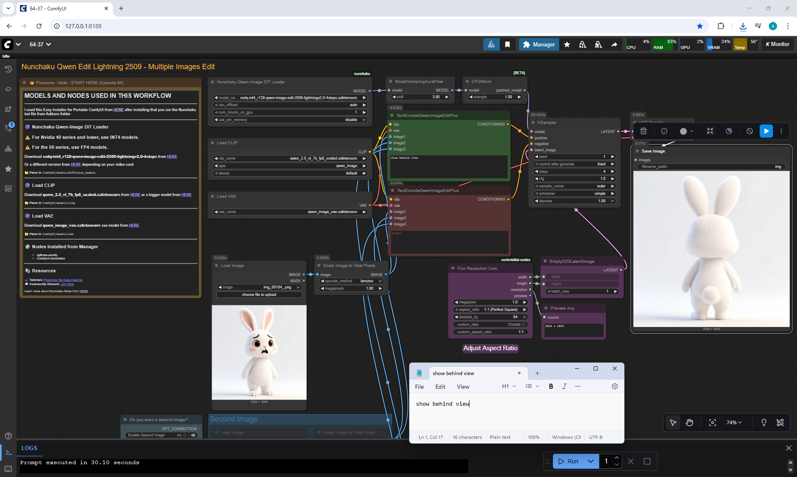Open the bottom logs terminal icon
The height and width of the screenshot is (477, 797).
click(x=8, y=453)
